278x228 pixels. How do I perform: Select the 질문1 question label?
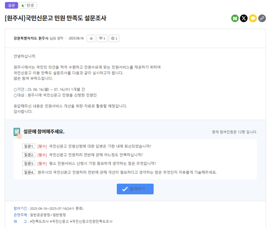(29, 146)
